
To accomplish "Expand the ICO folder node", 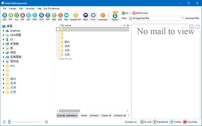I will point(3,66).
